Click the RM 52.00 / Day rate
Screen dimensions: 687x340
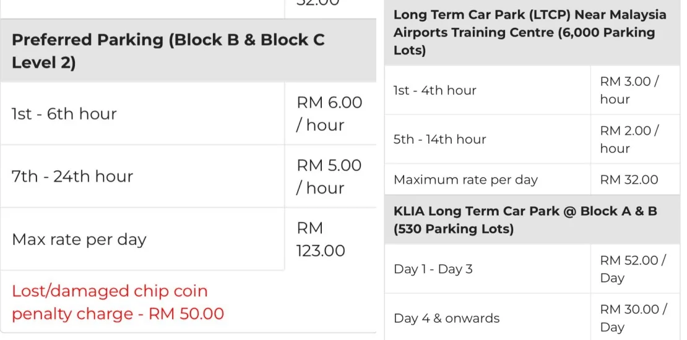(x=633, y=269)
